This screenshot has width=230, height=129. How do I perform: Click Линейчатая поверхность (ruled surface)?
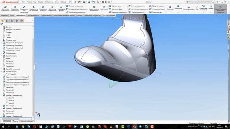click(x=76, y=12)
